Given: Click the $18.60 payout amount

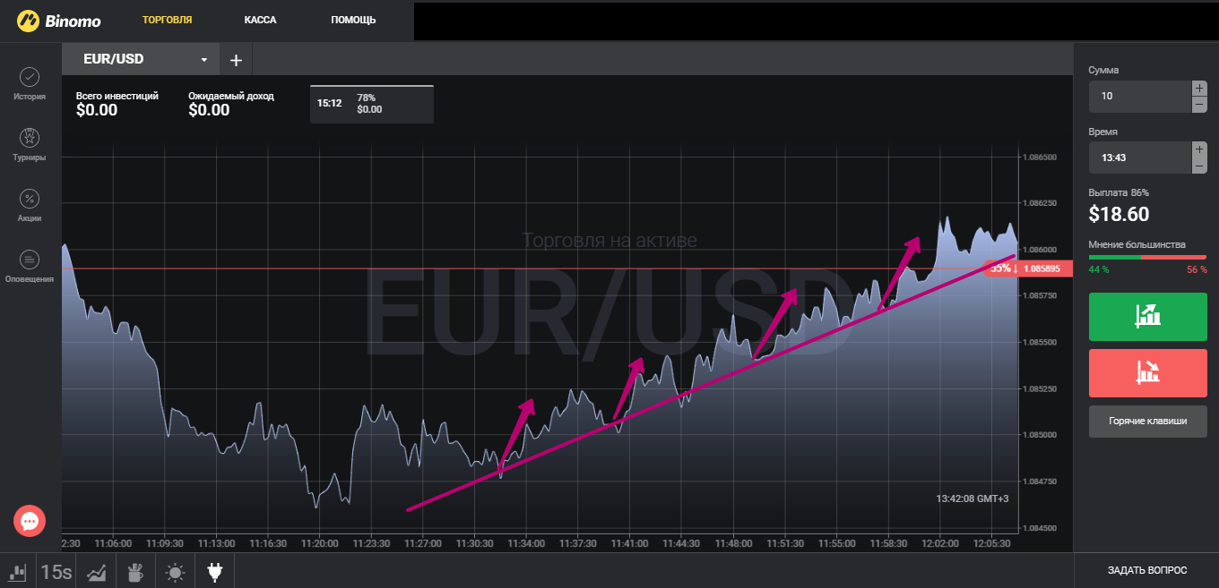Looking at the screenshot, I should click(x=1119, y=214).
